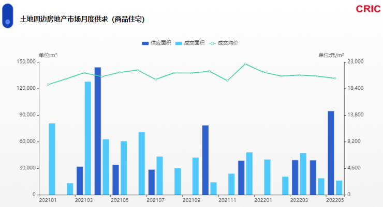Click the left unit label 单位:m²
Screen dimensions: 383x207
tap(48, 55)
